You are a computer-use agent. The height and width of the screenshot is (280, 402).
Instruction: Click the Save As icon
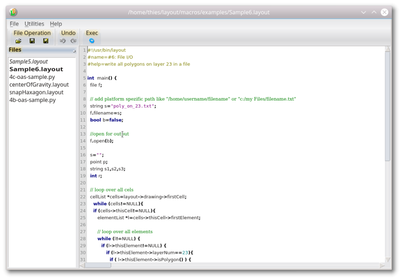click(46, 41)
